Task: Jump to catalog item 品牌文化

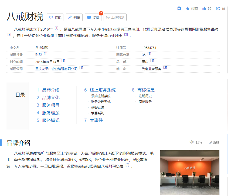Action: [51, 98]
